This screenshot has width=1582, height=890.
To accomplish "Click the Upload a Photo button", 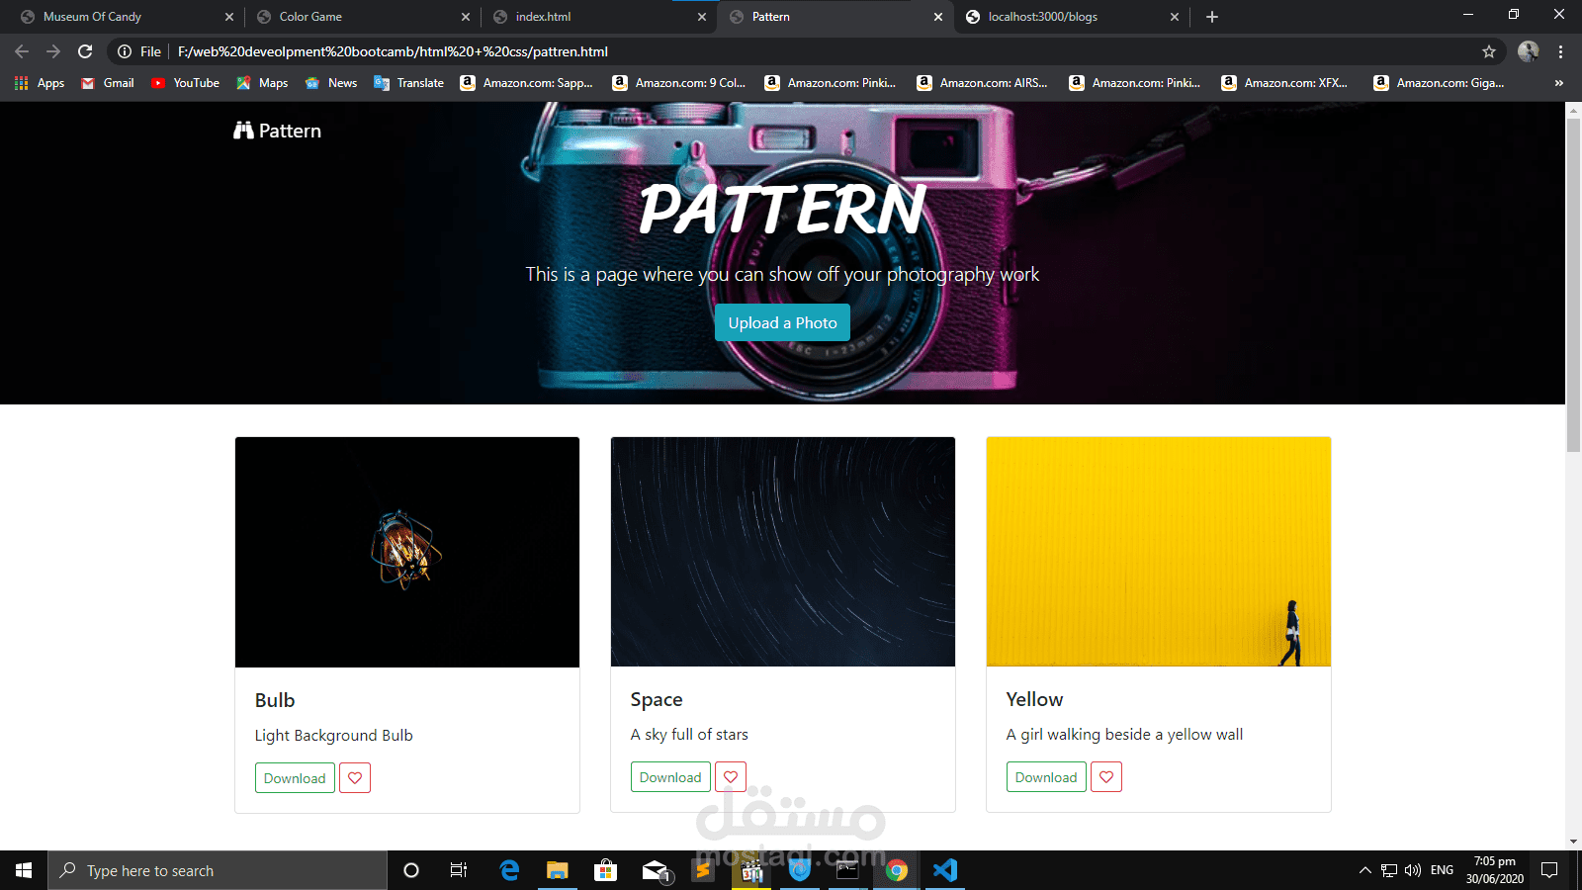I will point(782,322).
